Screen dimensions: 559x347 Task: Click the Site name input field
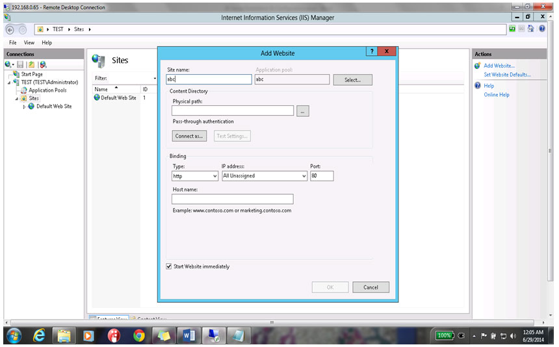(x=209, y=79)
